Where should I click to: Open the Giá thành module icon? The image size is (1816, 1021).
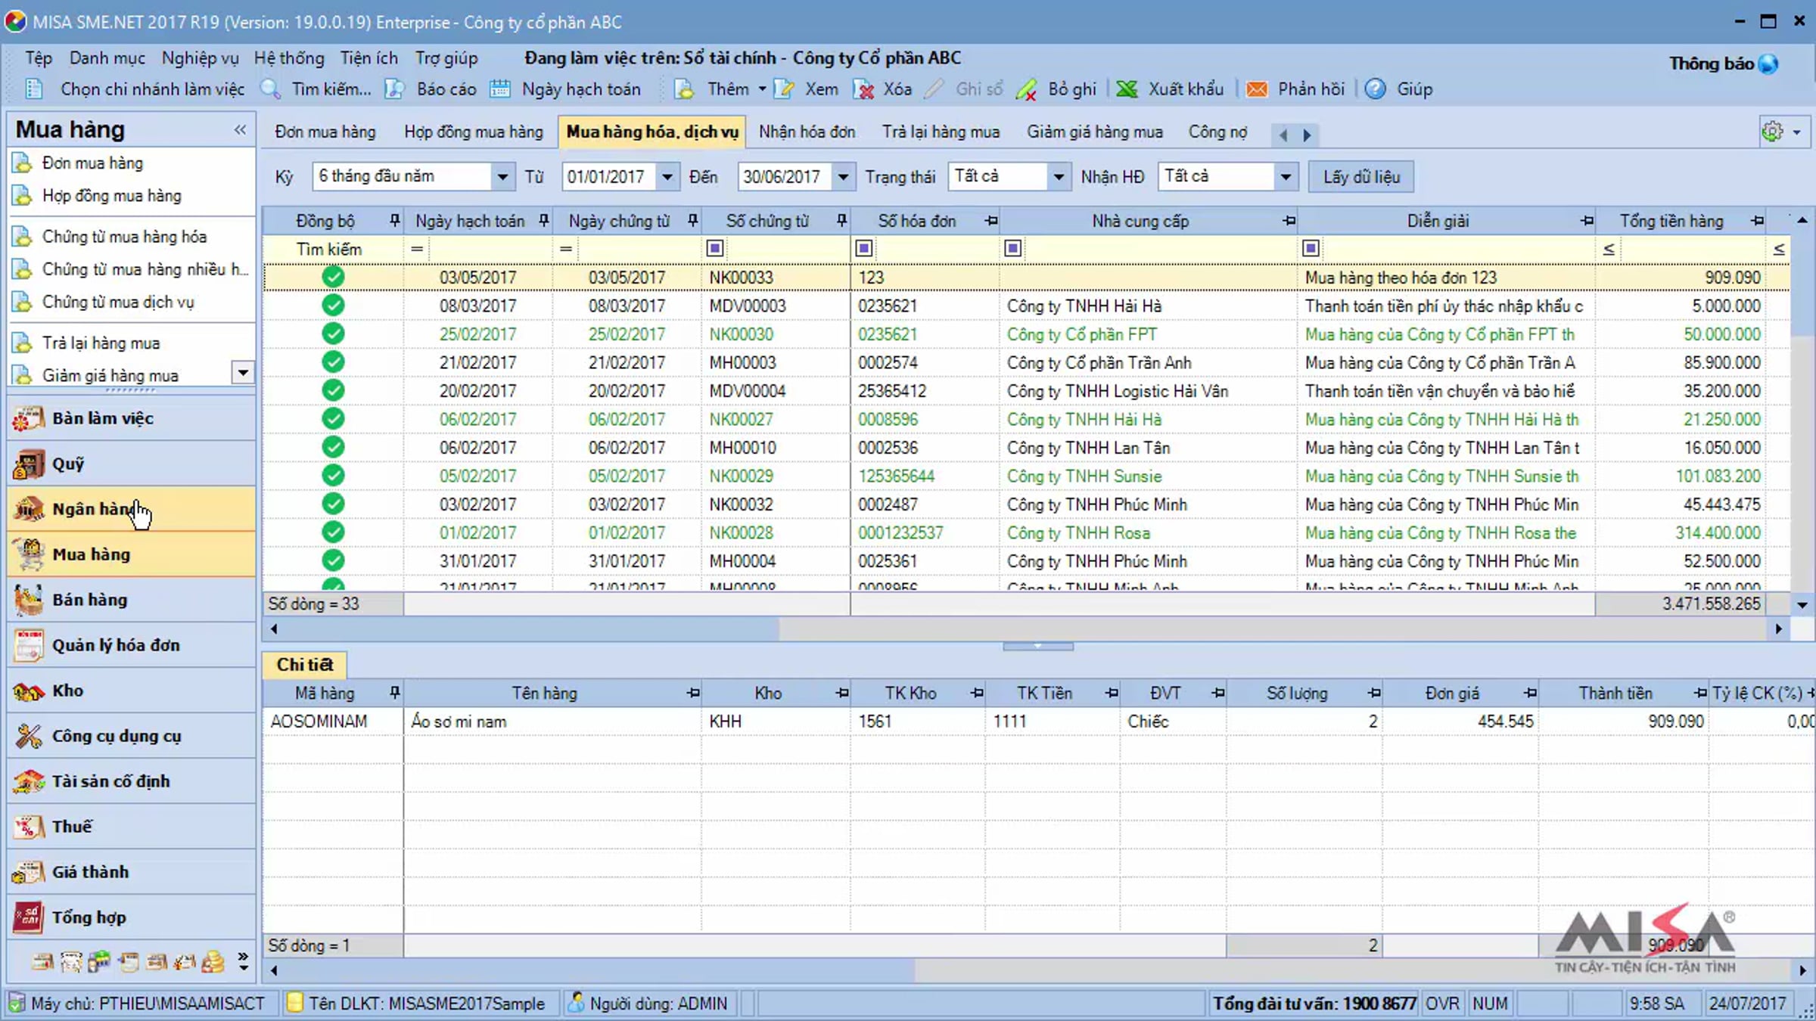(28, 872)
